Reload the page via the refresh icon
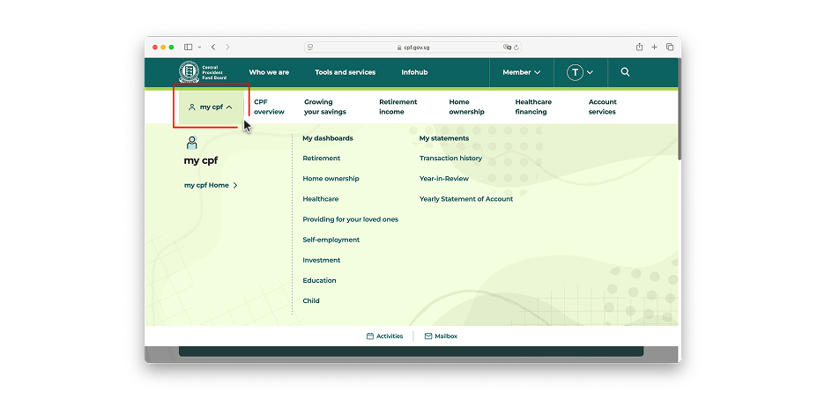Screen dimensions: 825x414 tap(517, 47)
